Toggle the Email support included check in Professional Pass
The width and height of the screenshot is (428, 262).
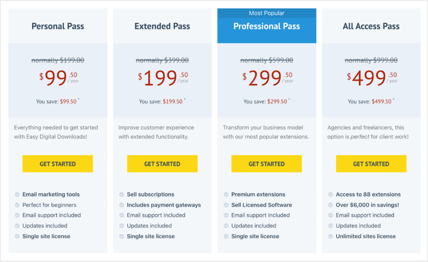(226, 215)
